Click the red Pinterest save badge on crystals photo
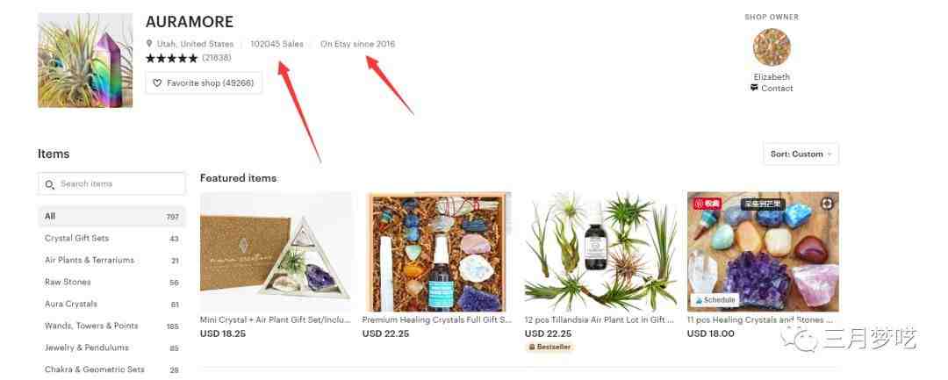This screenshot has width=948, height=380. pyautogui.click(x=707, y=204)
